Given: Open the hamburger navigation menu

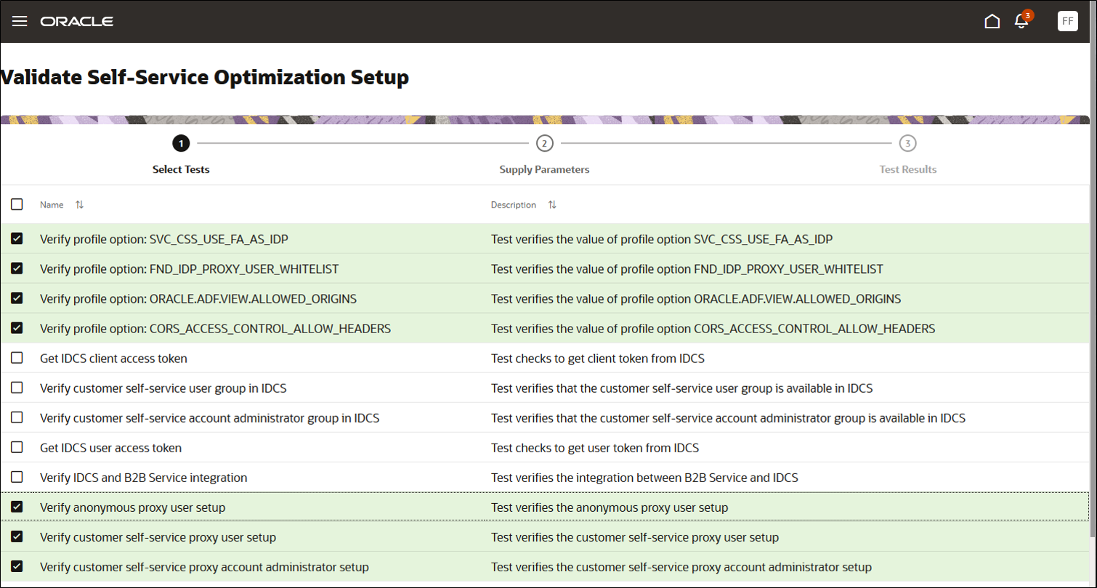Looking at the screenshot, I should pos(20,21).
